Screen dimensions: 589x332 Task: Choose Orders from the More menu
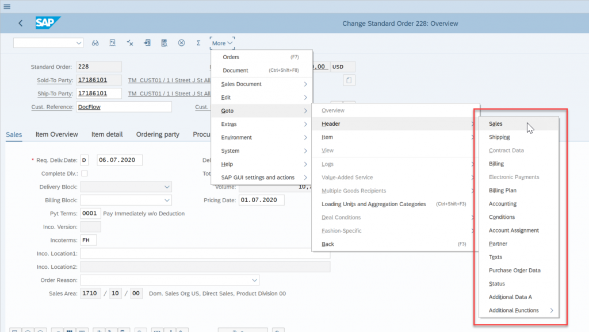point(262,57)
